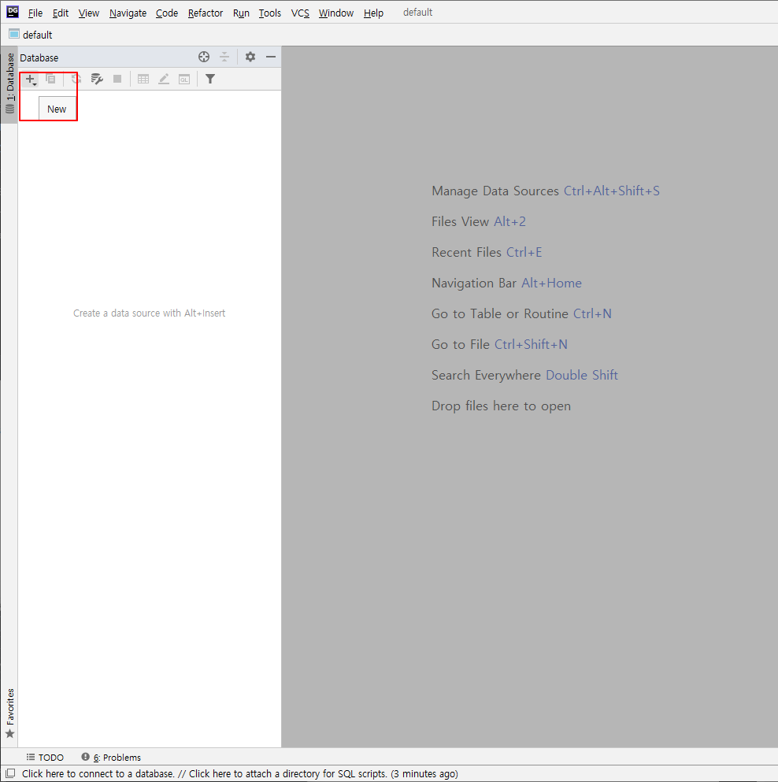The height and width of the screenshot is (782, 778).
Task: Click the Edit source pencil icon
Action: coord(164,79)
